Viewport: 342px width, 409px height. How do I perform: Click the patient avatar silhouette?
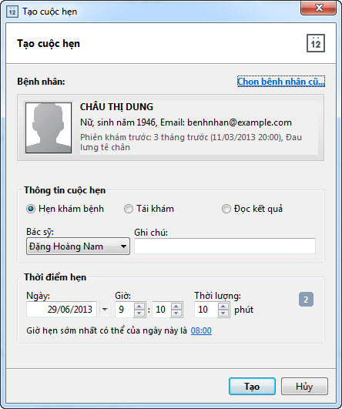(49, 128)
